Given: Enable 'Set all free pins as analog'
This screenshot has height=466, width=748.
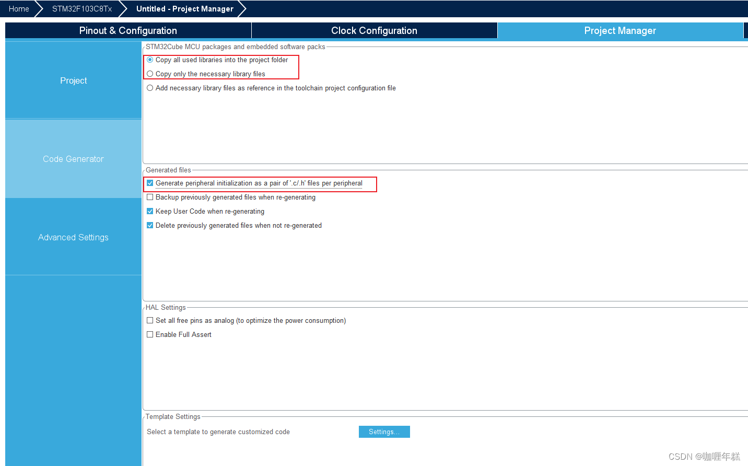Looking at the screenshot, I should point(150,321).
